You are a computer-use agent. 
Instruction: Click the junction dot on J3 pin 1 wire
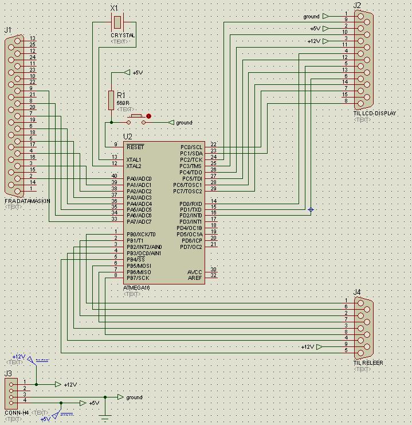point(36,384)
